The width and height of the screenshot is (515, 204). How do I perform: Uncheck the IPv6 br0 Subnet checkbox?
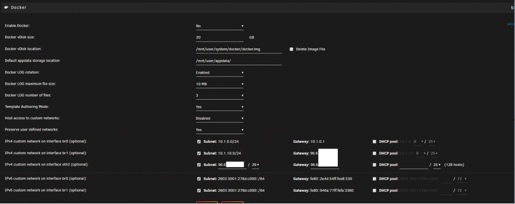coord(199,179)
